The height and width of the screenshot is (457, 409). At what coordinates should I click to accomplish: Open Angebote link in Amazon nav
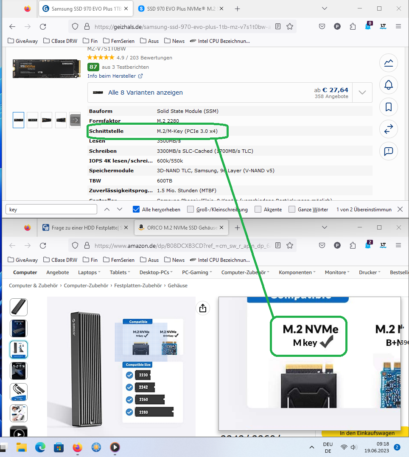[x=57, y=272]
